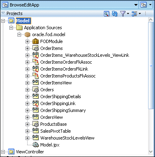This screenshot has height=157, width=155.
Task: Click the FODModule briefcase icon
Action: tap(36, 41)
